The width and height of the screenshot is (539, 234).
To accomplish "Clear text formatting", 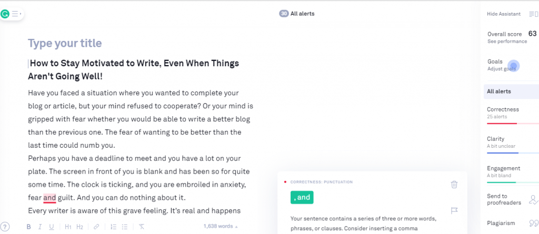I will coord(142,227).
